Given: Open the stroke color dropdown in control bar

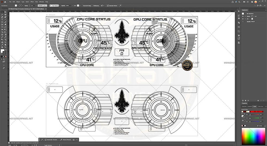Looking at the screenshot, I should coord(22,6).
